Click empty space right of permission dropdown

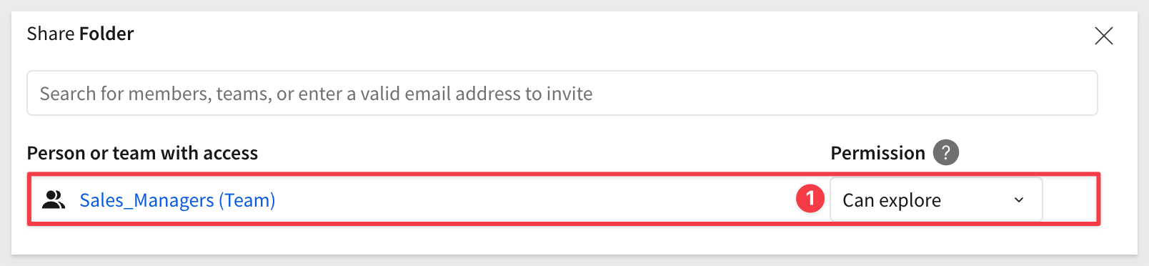pos(1070,199)
